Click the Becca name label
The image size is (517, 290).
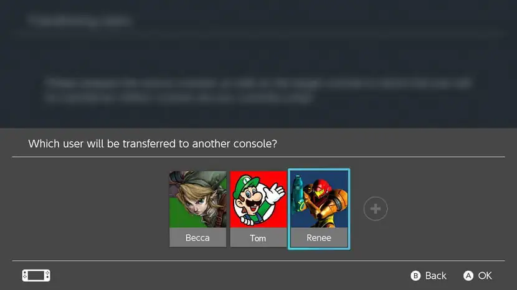197,237
